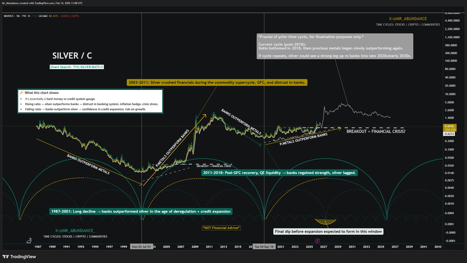Click the yellow 0.6976 price badge on the scale
The width and height of the screenshot is (467, 263).
coord(449,126)
